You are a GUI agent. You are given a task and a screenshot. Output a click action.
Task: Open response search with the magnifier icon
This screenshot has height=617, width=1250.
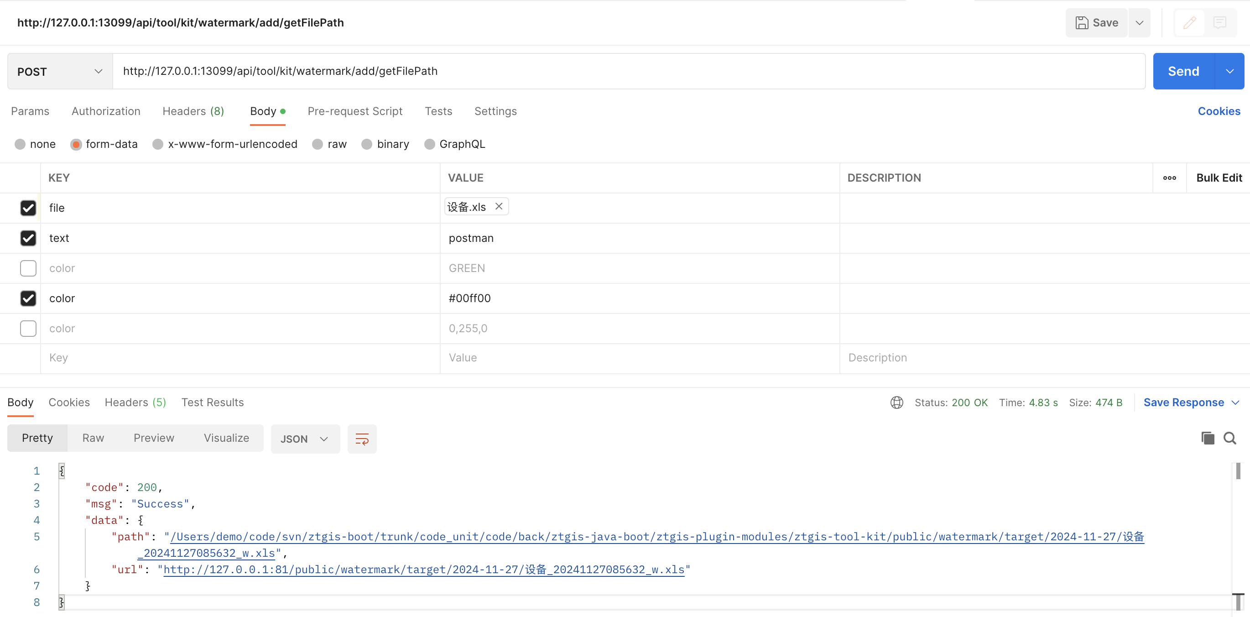tap(1230, 438)
